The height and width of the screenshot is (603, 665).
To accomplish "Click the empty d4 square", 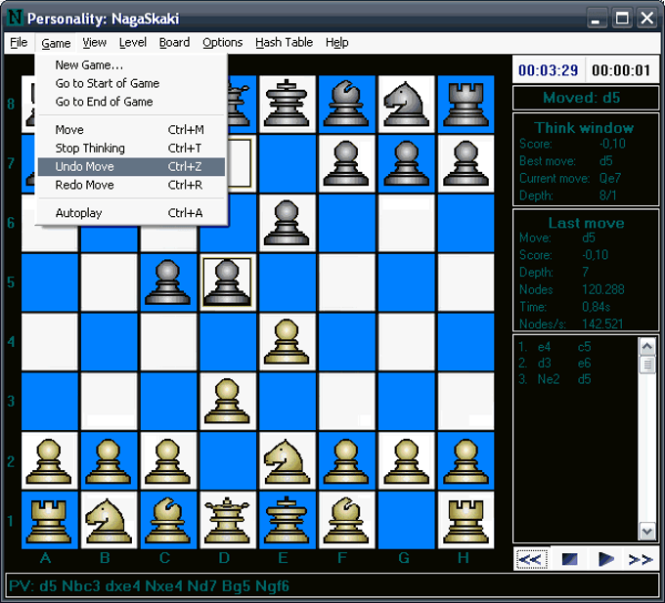I will pos(228,342).
